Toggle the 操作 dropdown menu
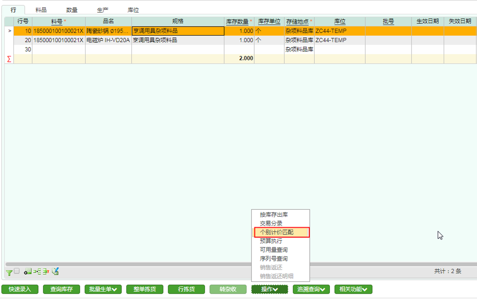Viewport: 477px width, 299px height. [269, 289]
